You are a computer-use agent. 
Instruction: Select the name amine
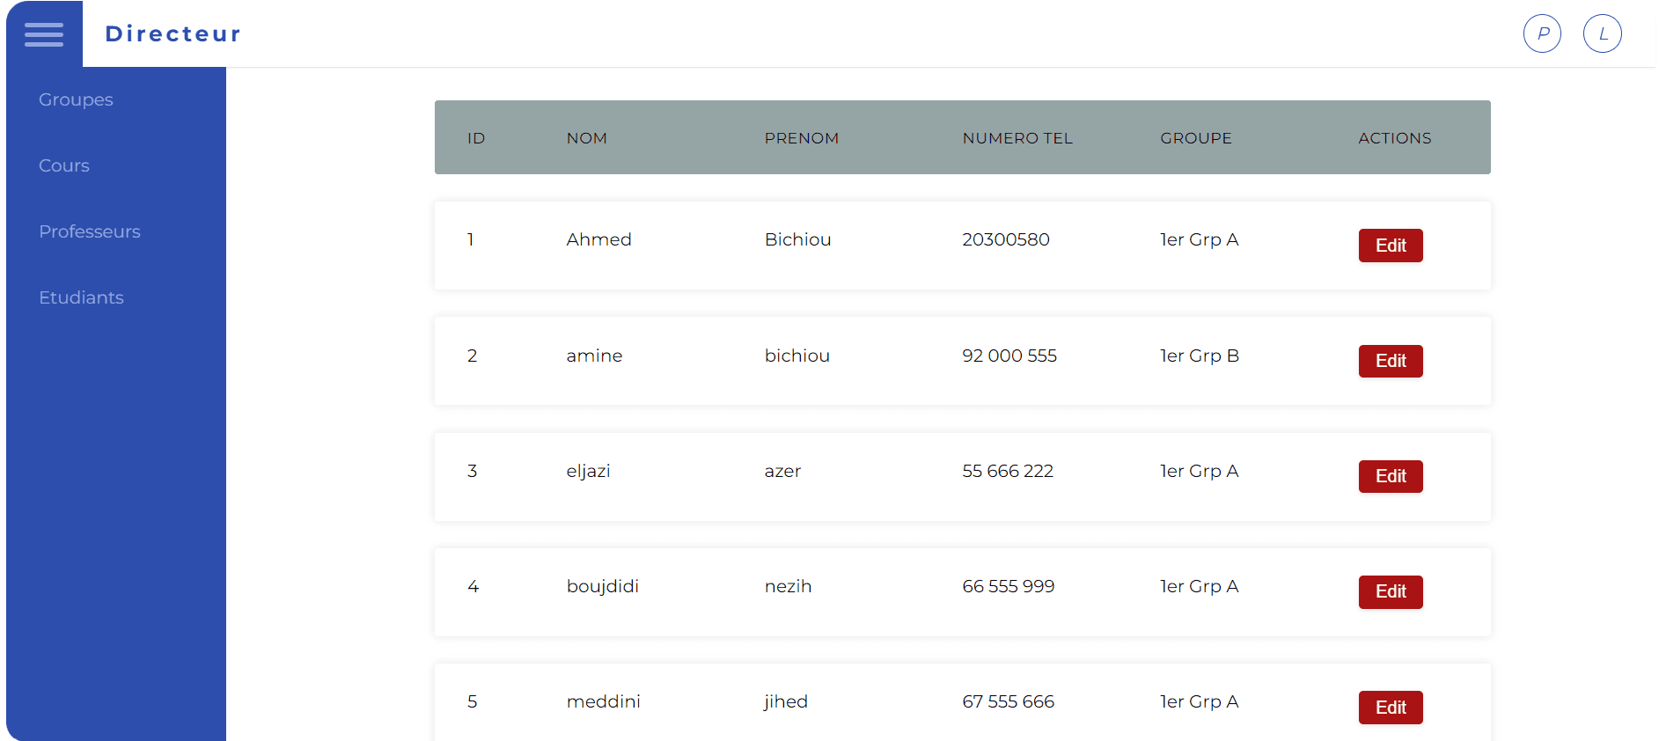click(x=595, y=356)
